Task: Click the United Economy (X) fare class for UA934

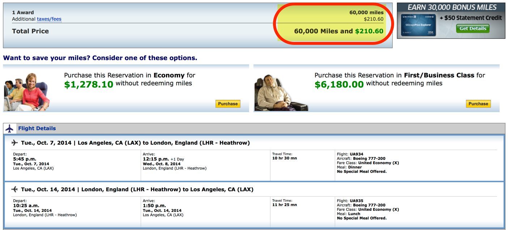Action: [x=378, y=163]
